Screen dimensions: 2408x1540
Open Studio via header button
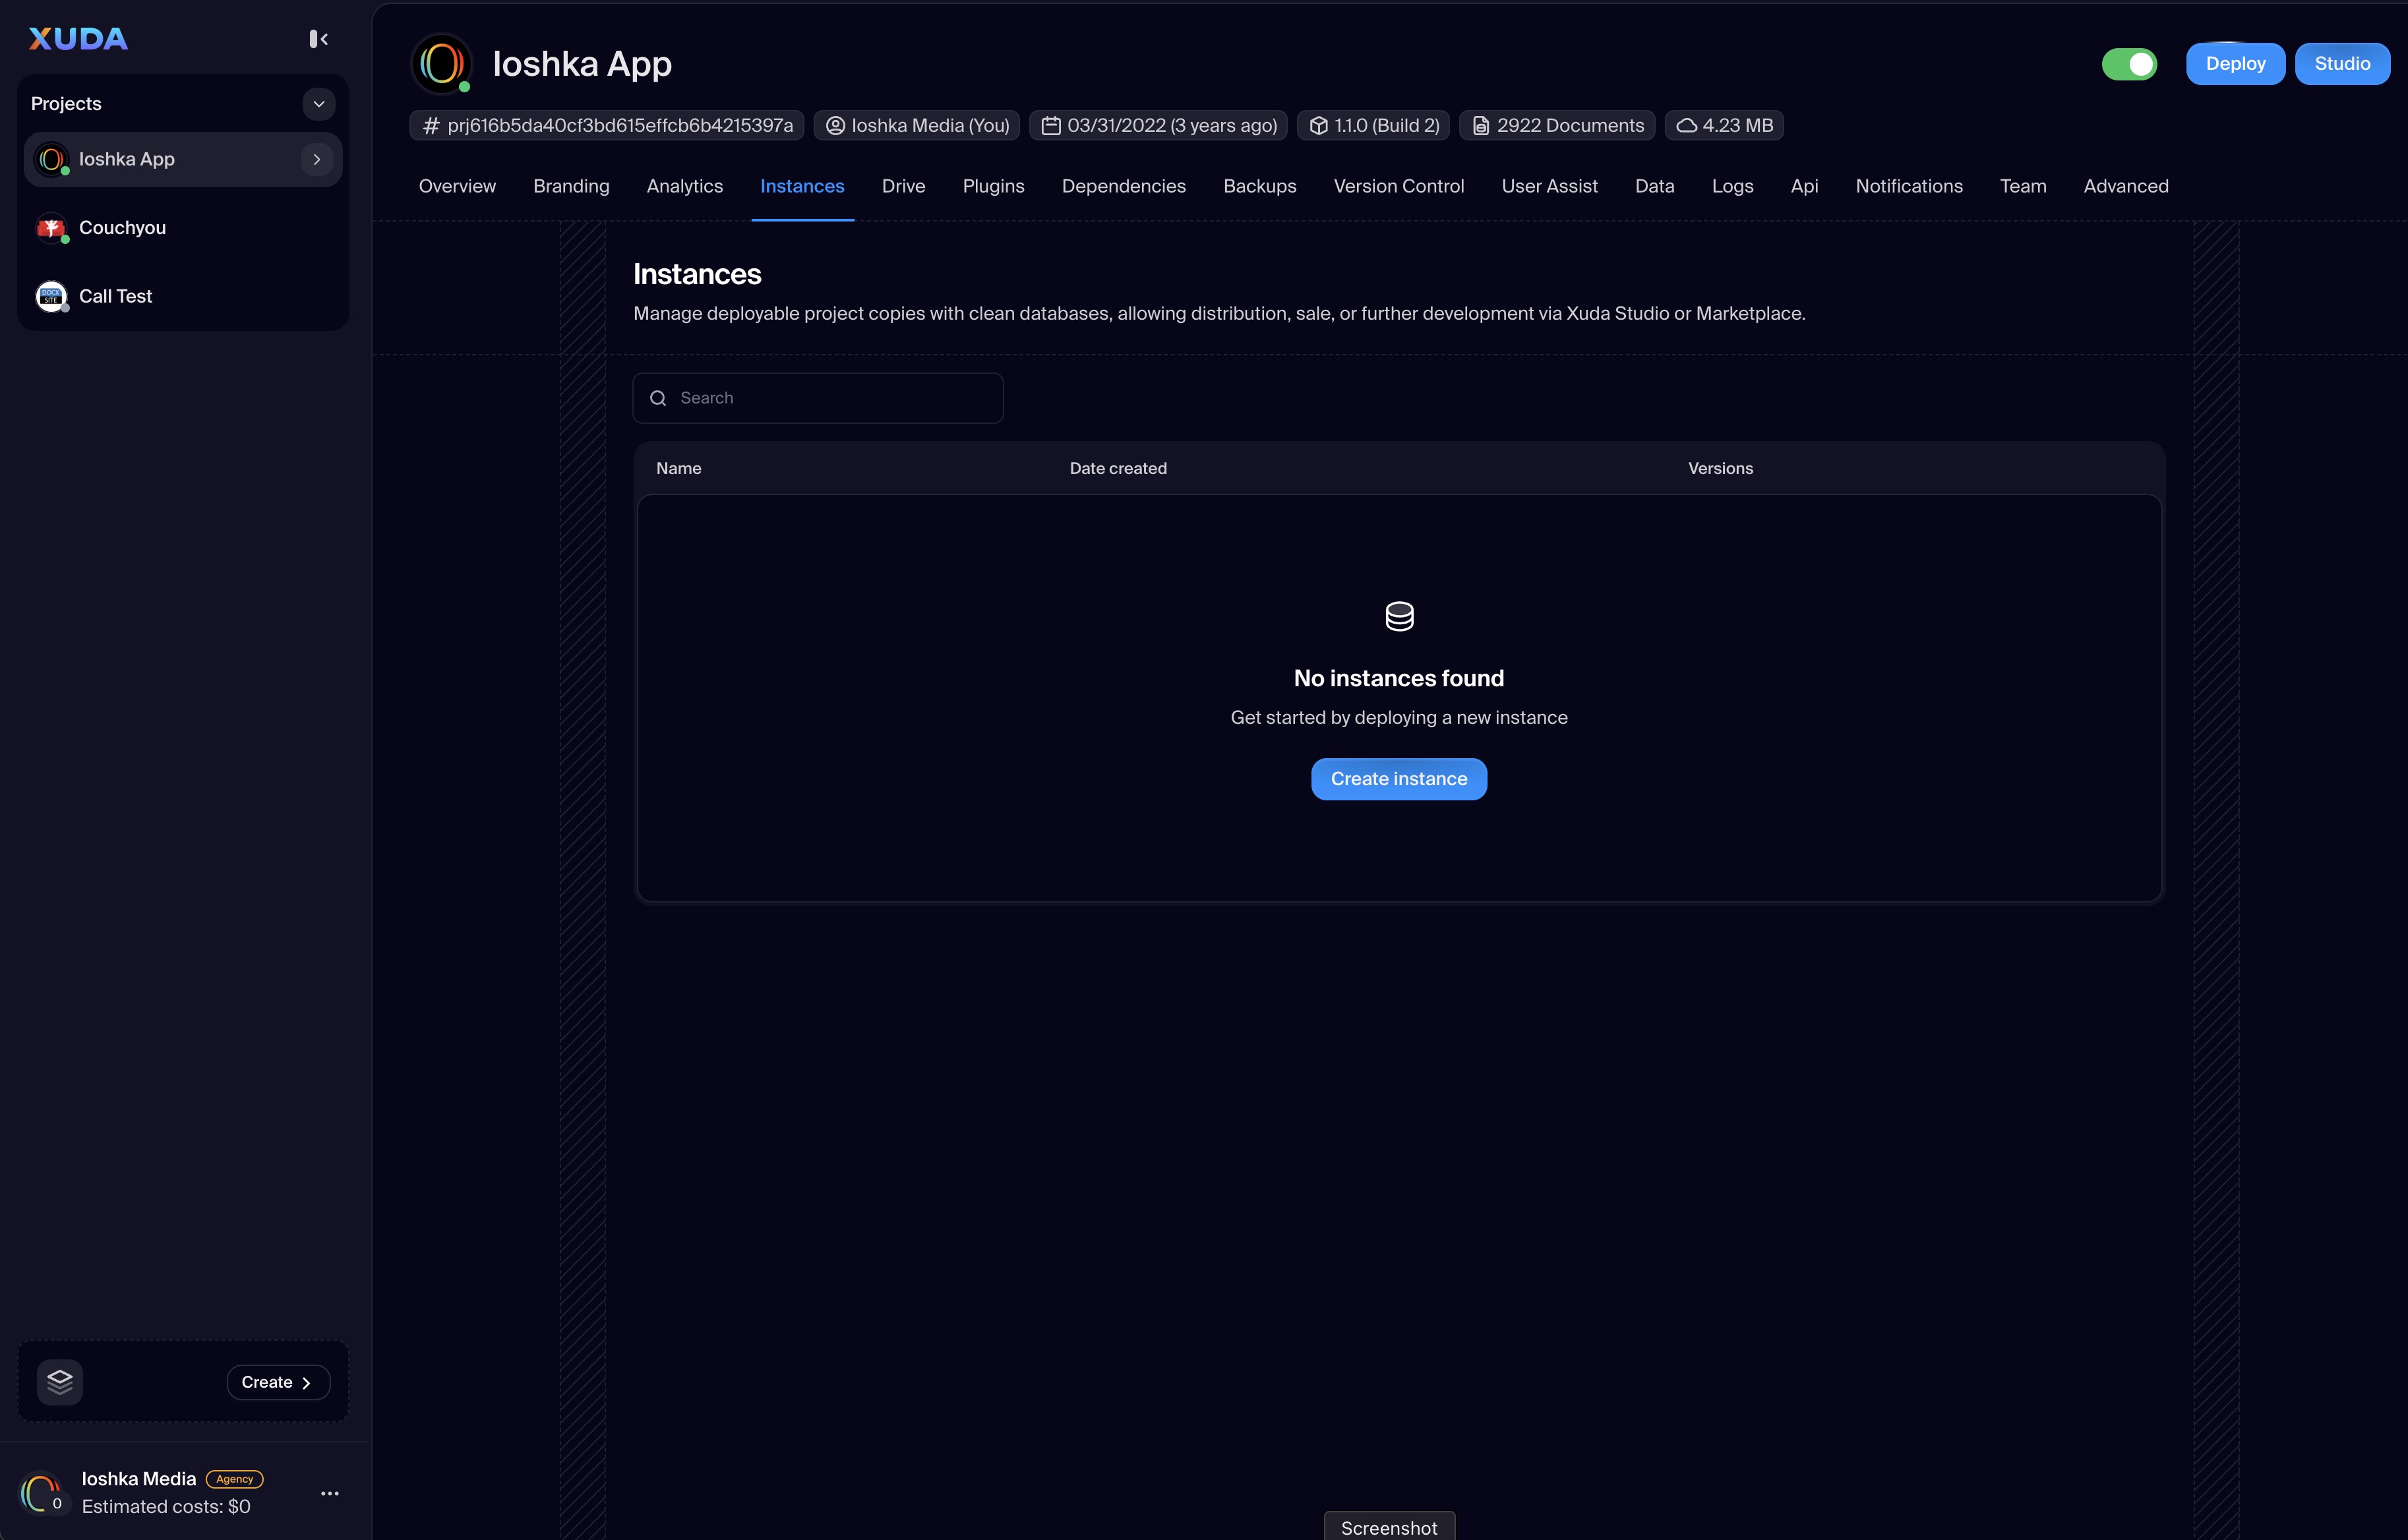[x=2341, y=64]
